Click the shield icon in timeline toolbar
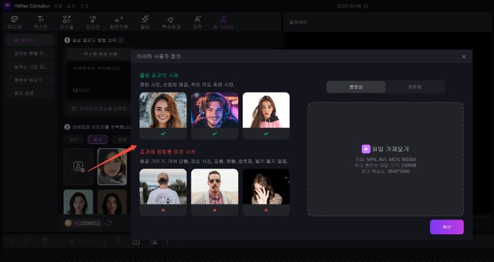The image size is (494, 262). coord(118,242)
